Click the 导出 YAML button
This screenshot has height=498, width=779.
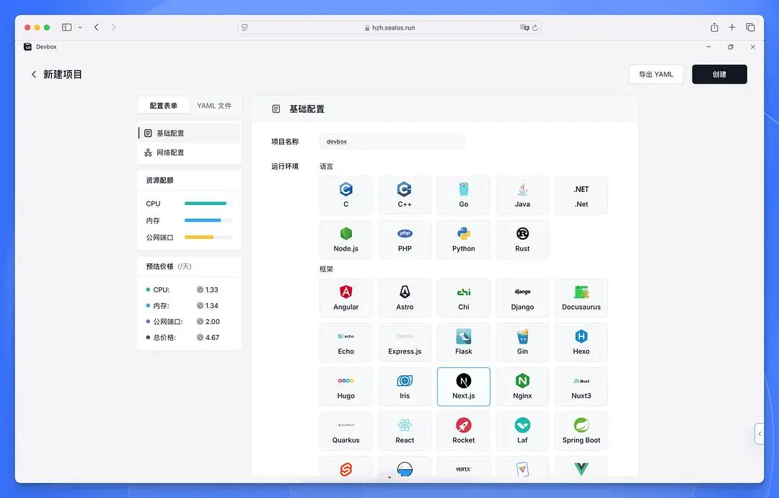[656, 74]
